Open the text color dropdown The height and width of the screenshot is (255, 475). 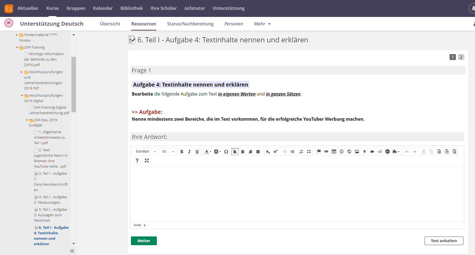[x=208, y=152]
